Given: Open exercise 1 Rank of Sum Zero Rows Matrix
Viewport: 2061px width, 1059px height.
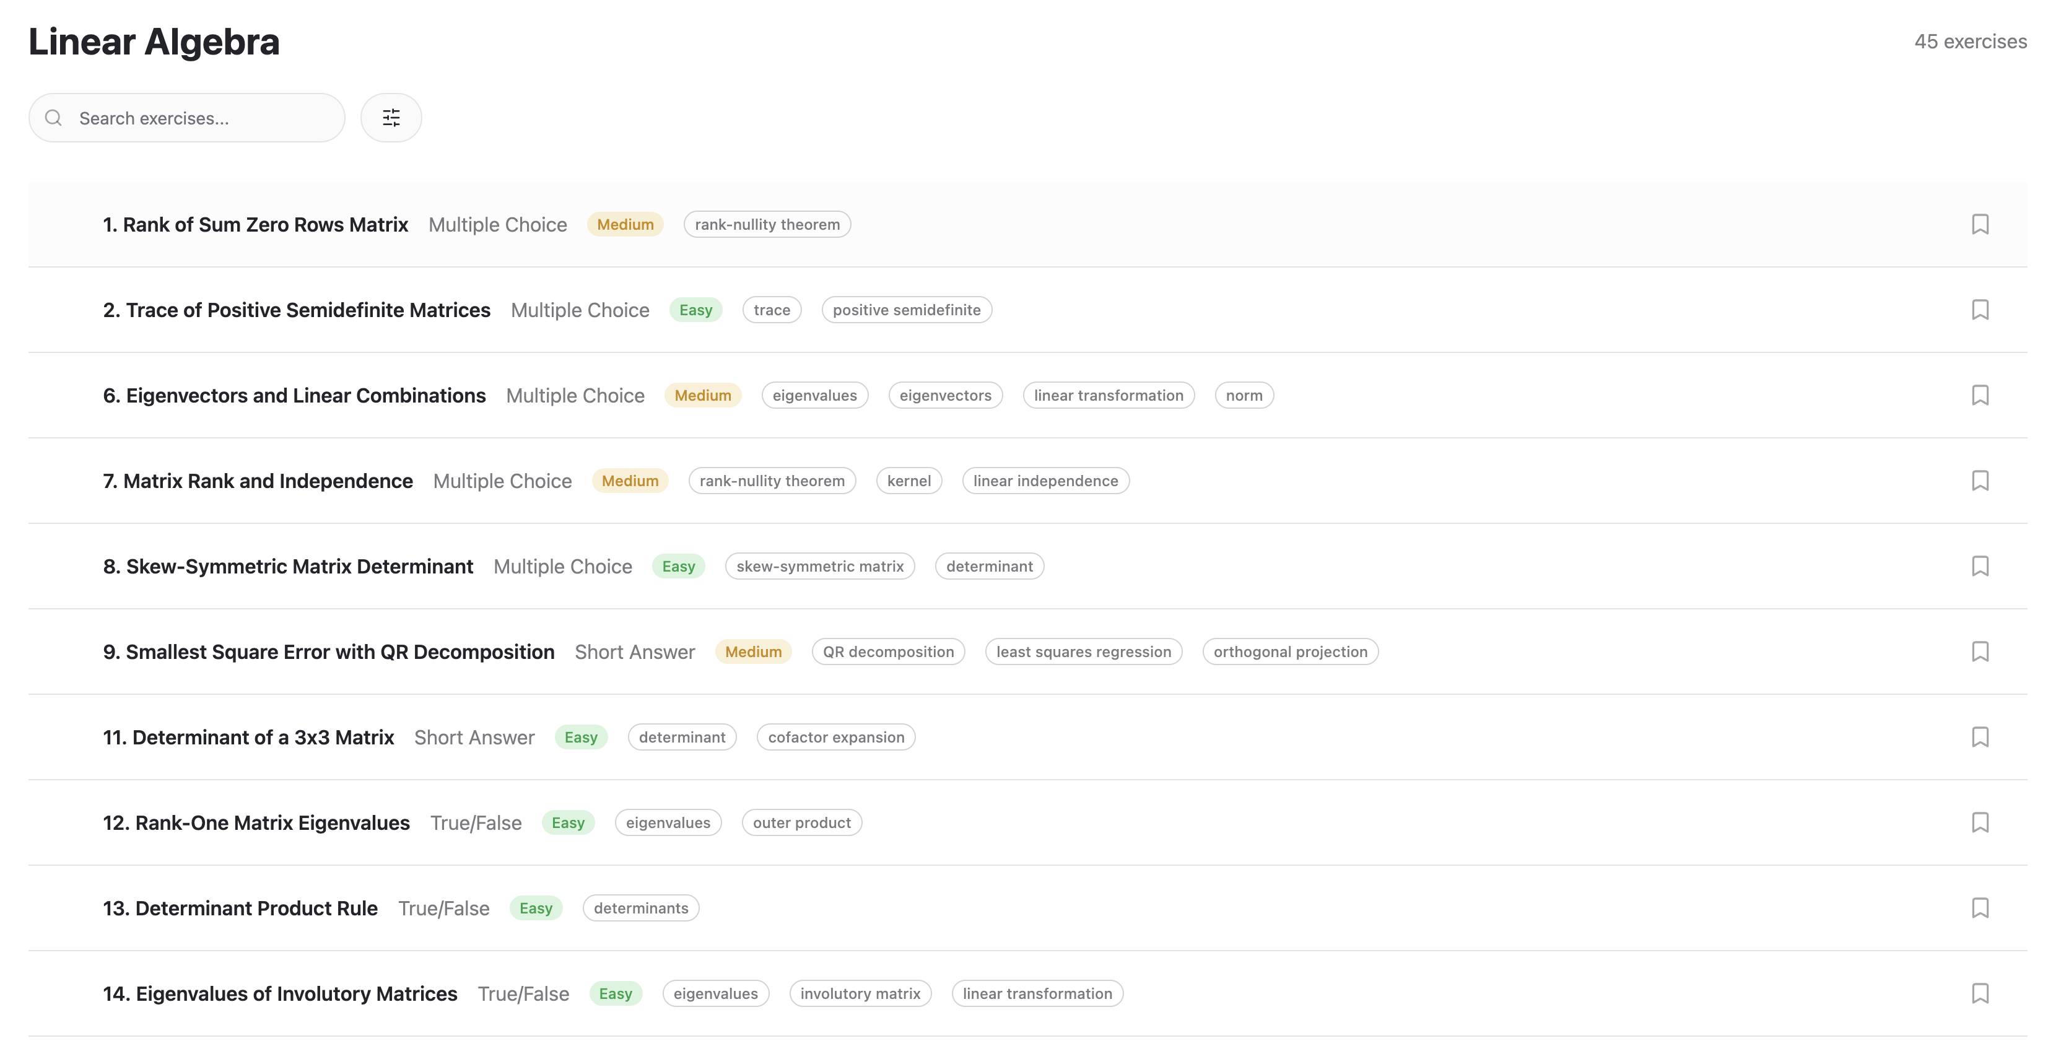Looking at the screenshot, I should point(255,225).
